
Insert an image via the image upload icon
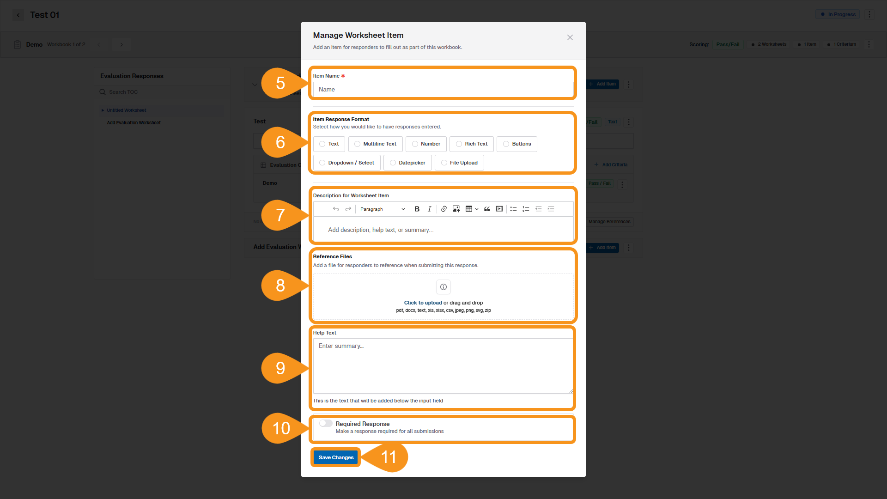click(x=456, y=209)
